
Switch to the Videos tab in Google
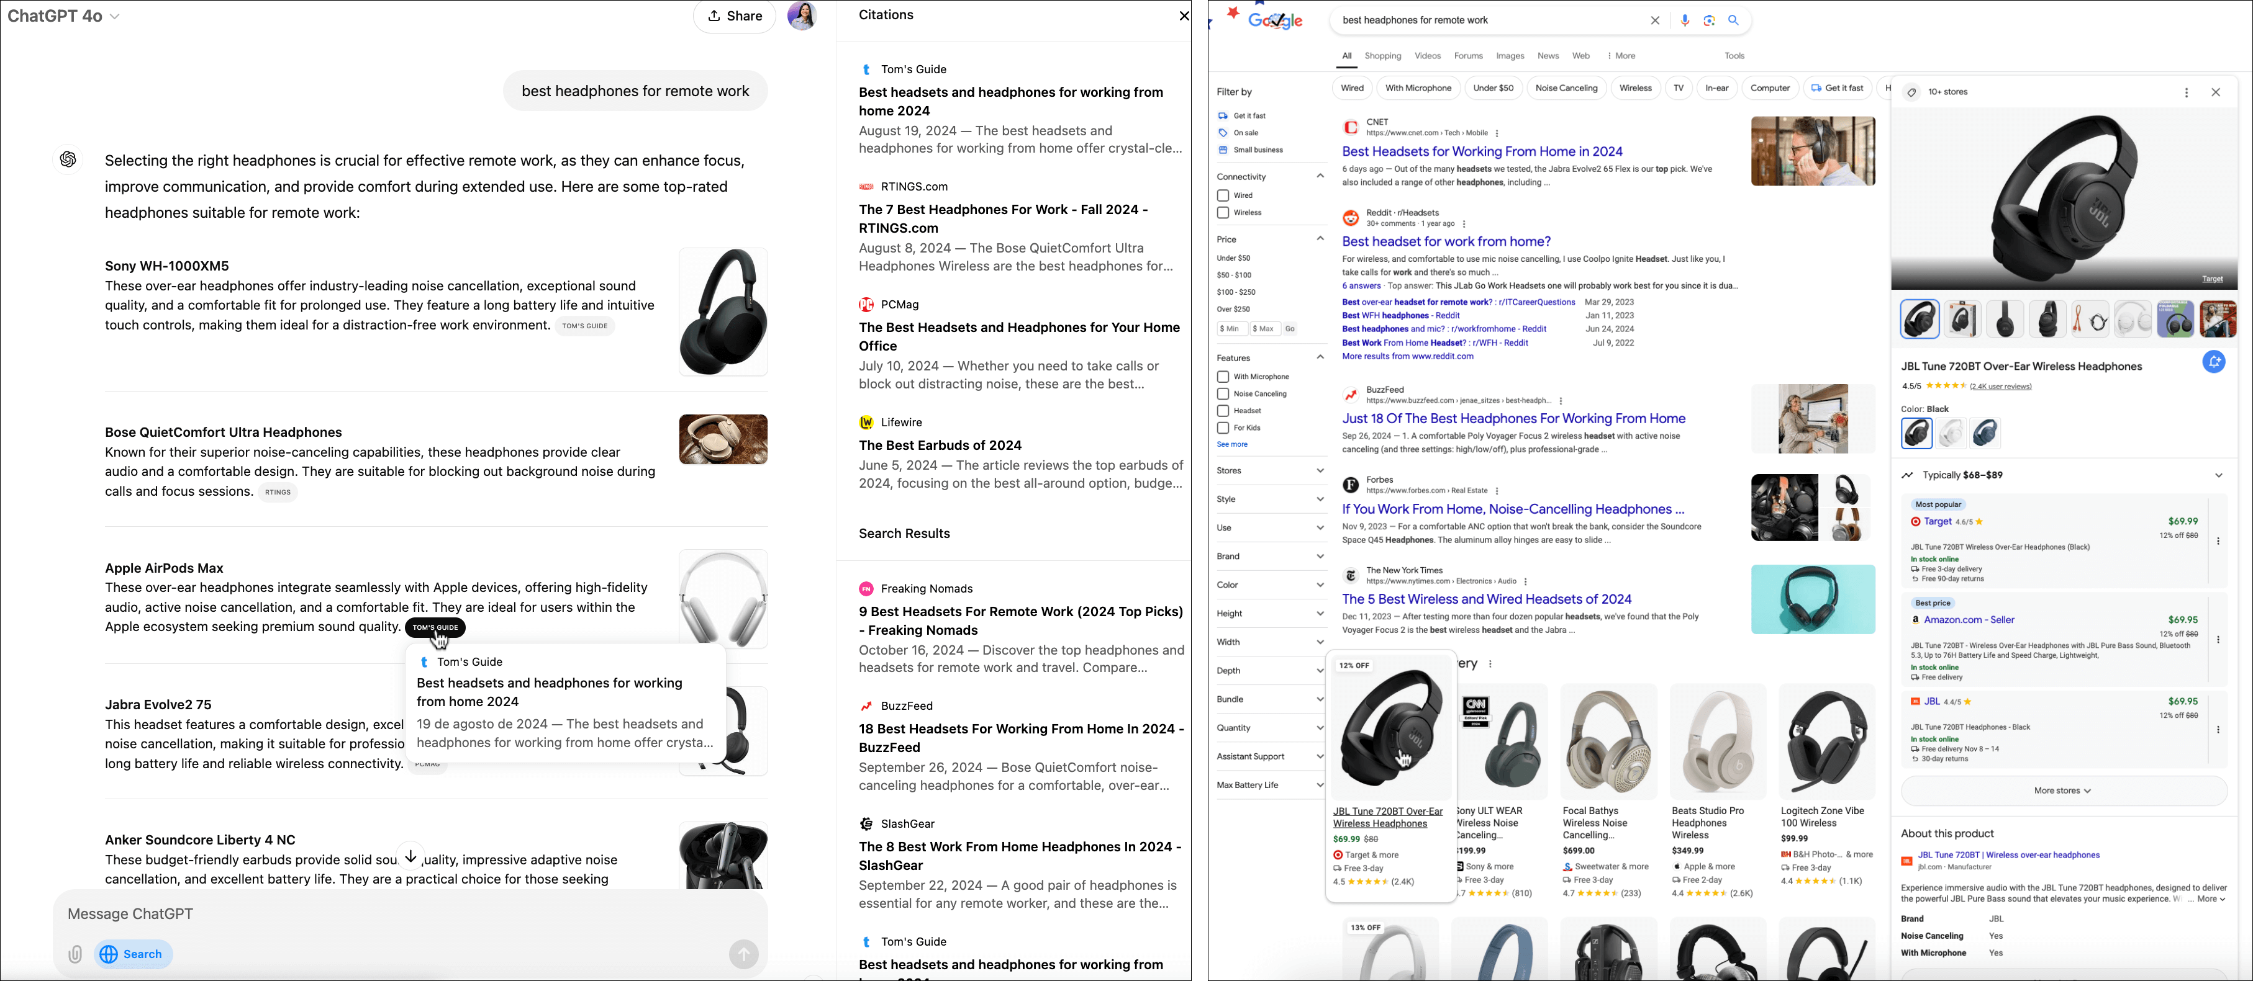pos(1427,56)
